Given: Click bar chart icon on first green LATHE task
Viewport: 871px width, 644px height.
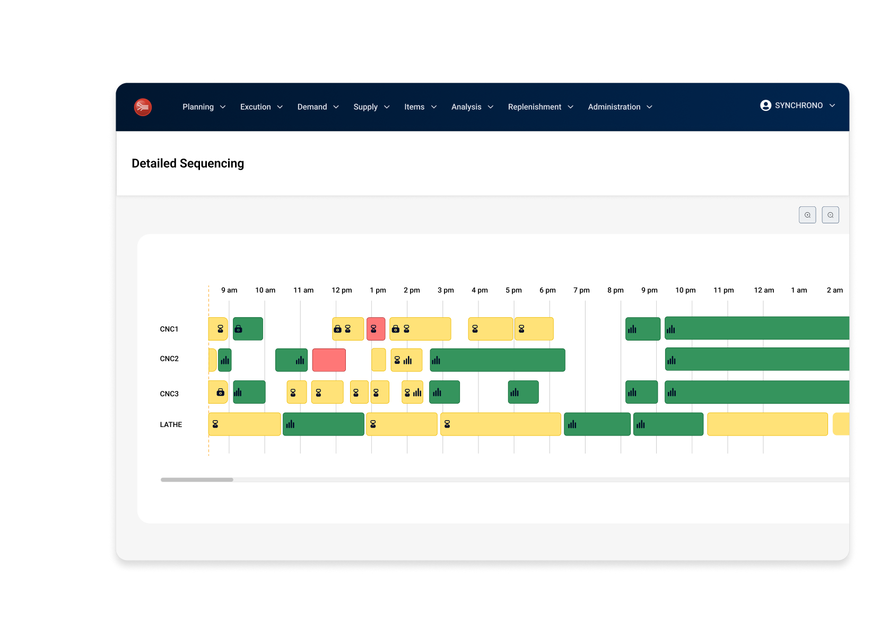Looking at the screenshot, I should pos(290,424).
